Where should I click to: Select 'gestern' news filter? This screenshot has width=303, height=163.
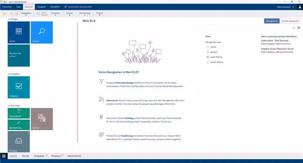click(x=208, y=52)
